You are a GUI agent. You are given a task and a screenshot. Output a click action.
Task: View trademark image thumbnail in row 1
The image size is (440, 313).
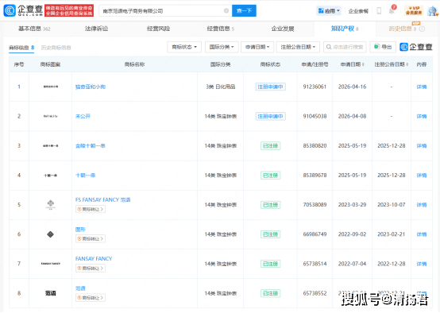(x=51, y=87)
